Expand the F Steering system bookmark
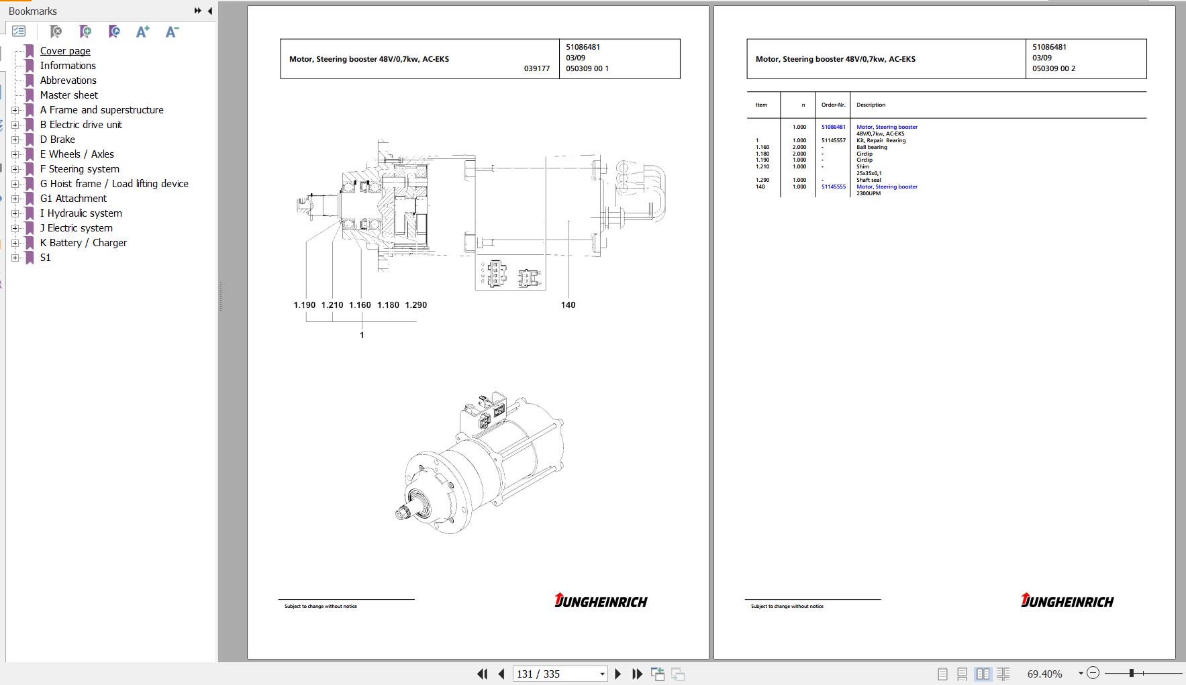 [x=15, y=169]
